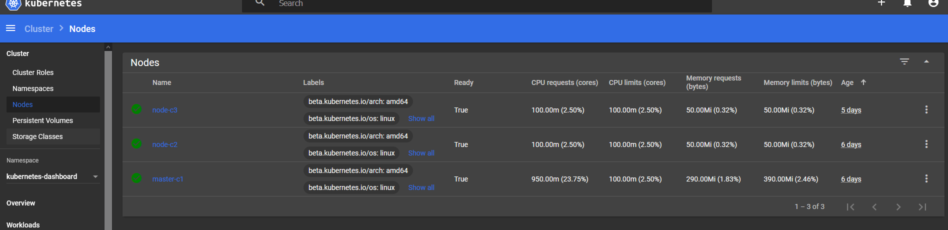Click the sidebar scrollbar up arrow
The width and height of the screenshot is (948, 230).
point(108,47)
